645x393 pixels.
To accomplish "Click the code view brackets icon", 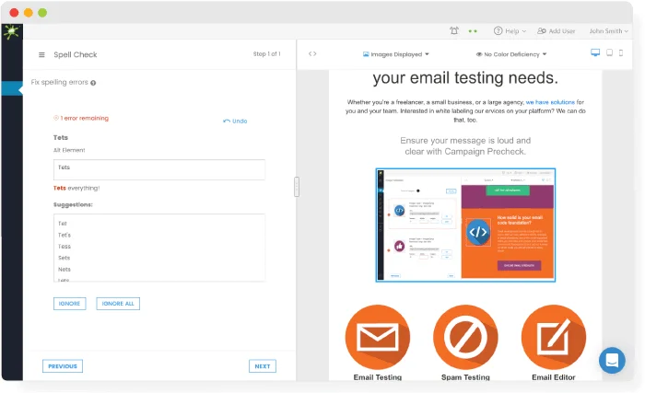I will (312, 53).
